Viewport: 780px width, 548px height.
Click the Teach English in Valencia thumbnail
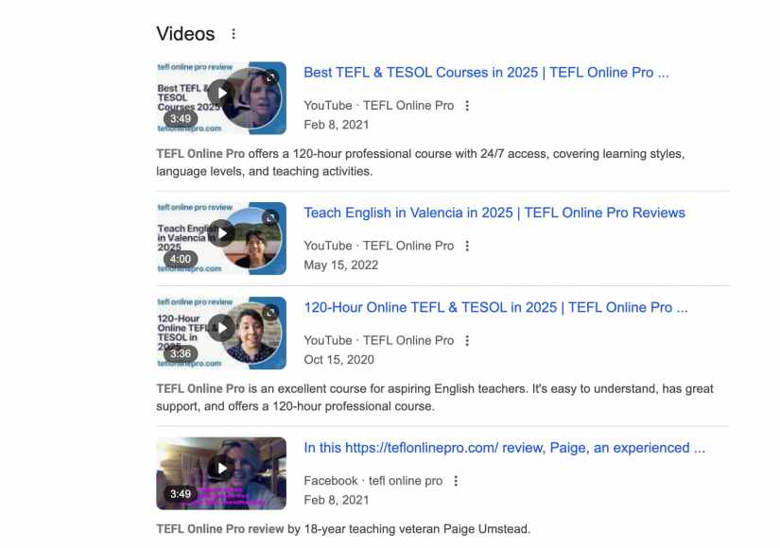click(x=222, y=238)
